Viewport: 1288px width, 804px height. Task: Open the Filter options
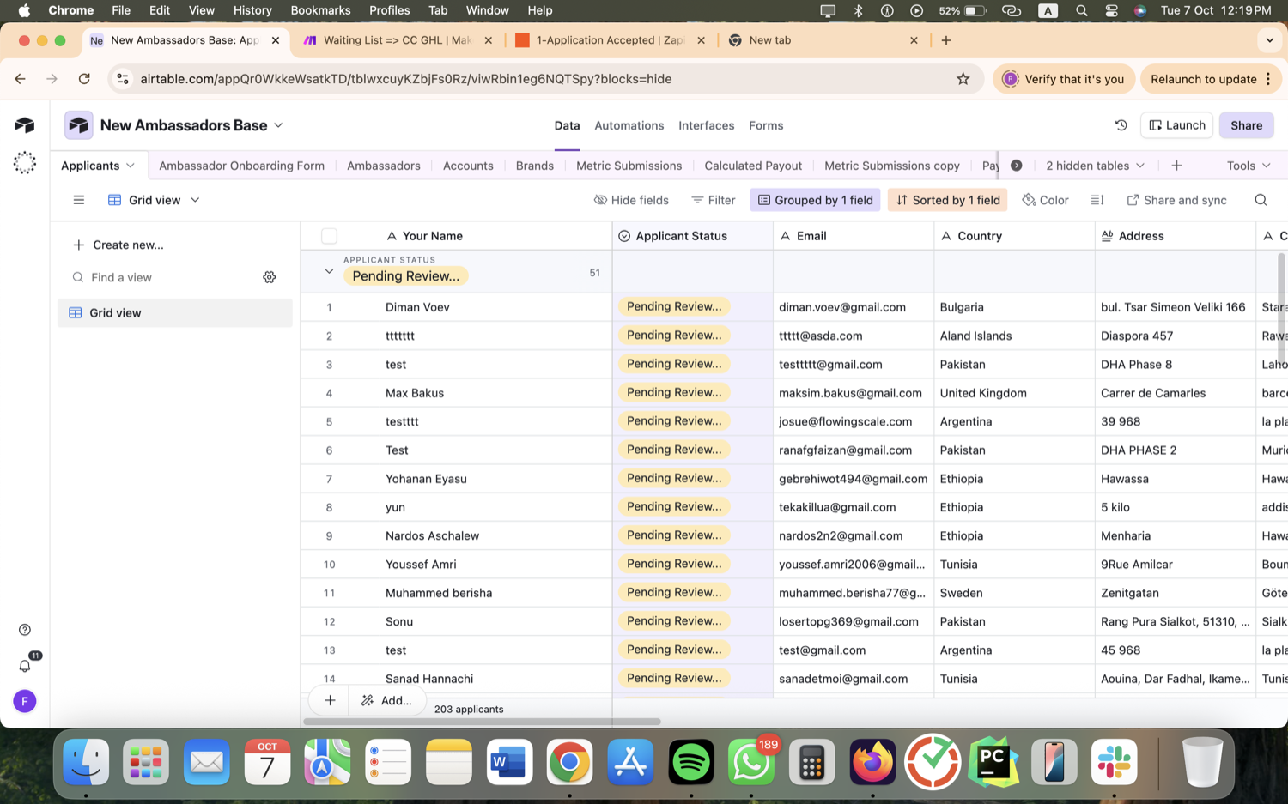tap(713, 200)
